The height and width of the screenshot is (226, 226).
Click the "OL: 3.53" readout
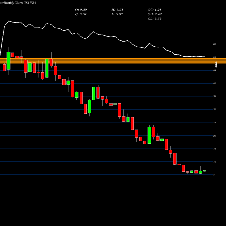[x=155, y=19]
